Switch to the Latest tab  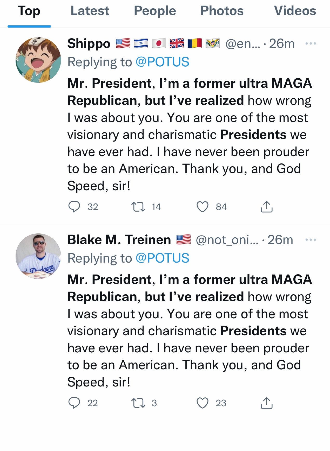(90, 11)
